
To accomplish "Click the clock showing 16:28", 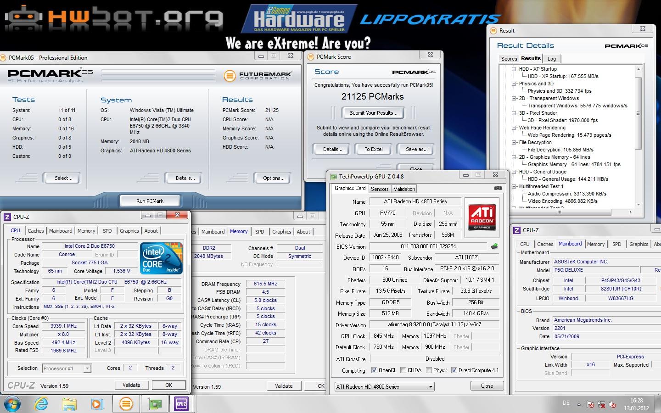I will (x=636, y=401).
